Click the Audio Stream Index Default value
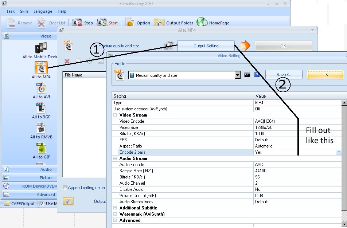347x228 pixels. 261,202
